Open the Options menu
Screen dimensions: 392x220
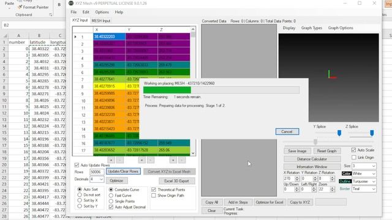[102, 12]
